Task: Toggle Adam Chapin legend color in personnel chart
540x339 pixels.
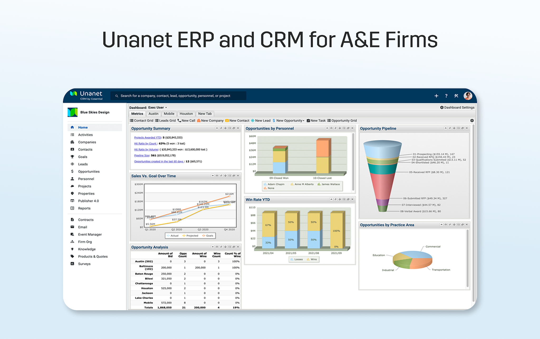Action: click(265, 184)
